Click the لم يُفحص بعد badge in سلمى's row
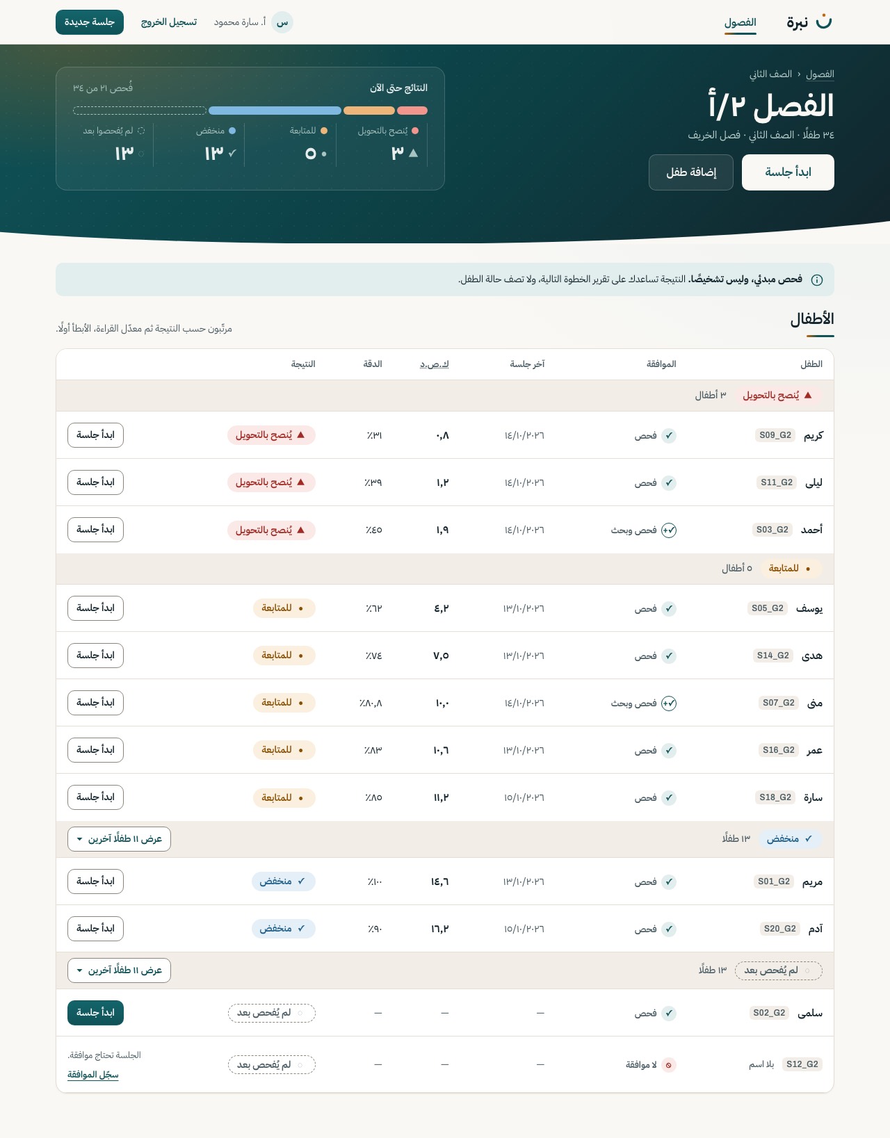The image size is (890, 1138). point(272,1014)
